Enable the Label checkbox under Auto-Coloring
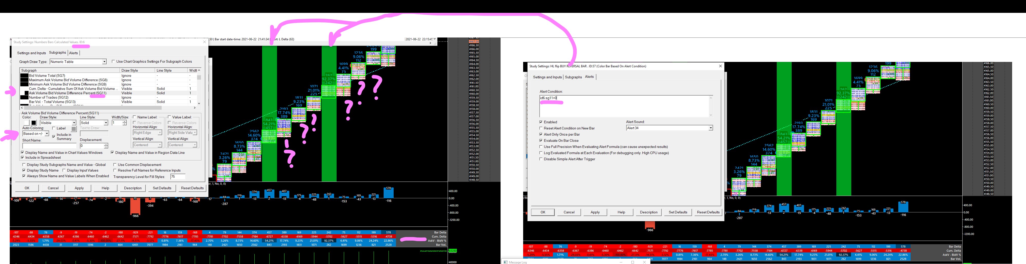The height and width of the screenshot is (264, 1026). click(x=54, y=128)
